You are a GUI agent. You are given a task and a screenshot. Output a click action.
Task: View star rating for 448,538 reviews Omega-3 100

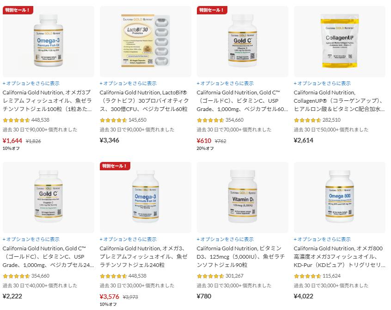(16, 120)
